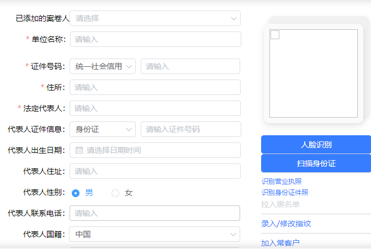Click the calendar icon in birth date field
Image resolution: width=371 pixels, height=249 pixels.
(x=79, y=150)
